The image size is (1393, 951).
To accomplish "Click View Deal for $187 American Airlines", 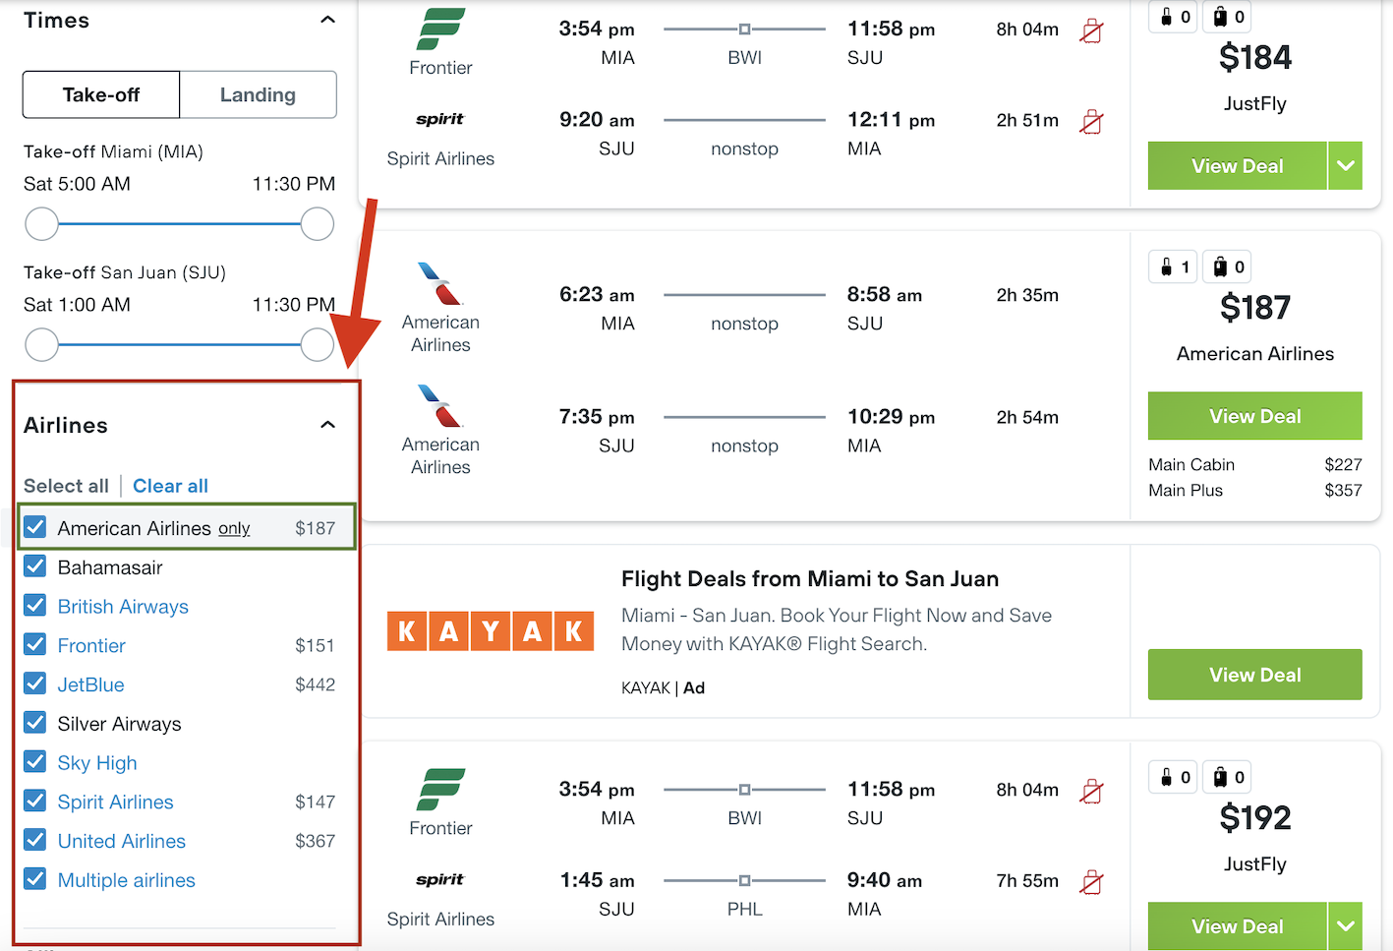I will (1254, 416).
